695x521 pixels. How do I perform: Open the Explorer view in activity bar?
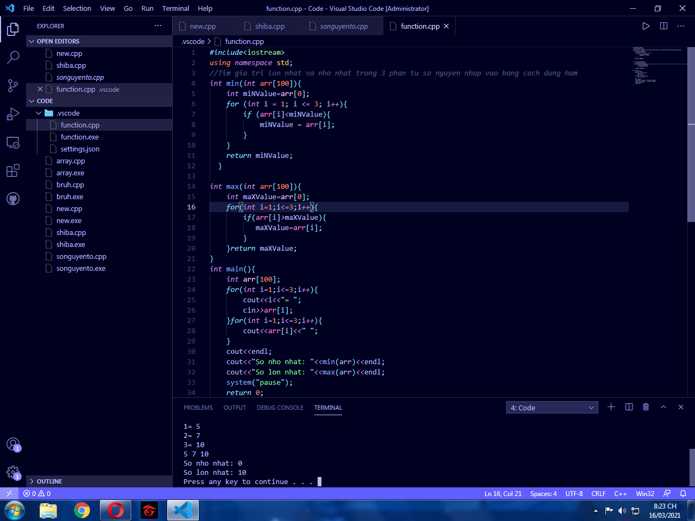pos(13,29)
